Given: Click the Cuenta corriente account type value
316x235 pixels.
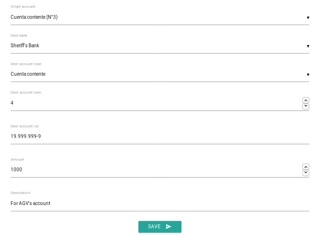Looking at the screenshot, I should (28, 74).
